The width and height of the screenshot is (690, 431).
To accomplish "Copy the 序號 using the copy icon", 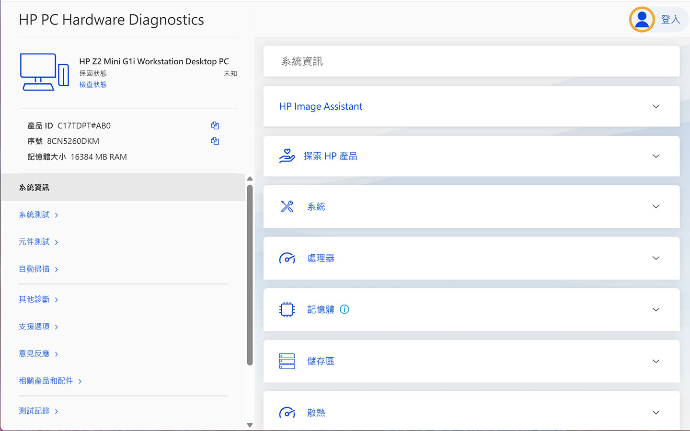I will coord(215,141).
